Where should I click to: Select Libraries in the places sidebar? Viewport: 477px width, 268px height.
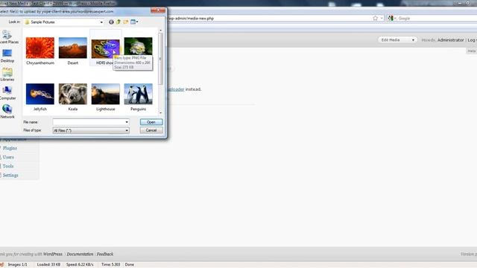pos(7,74)
